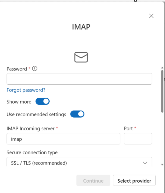Click the envelope mail icon
The image size is (165, 193).
81,57
